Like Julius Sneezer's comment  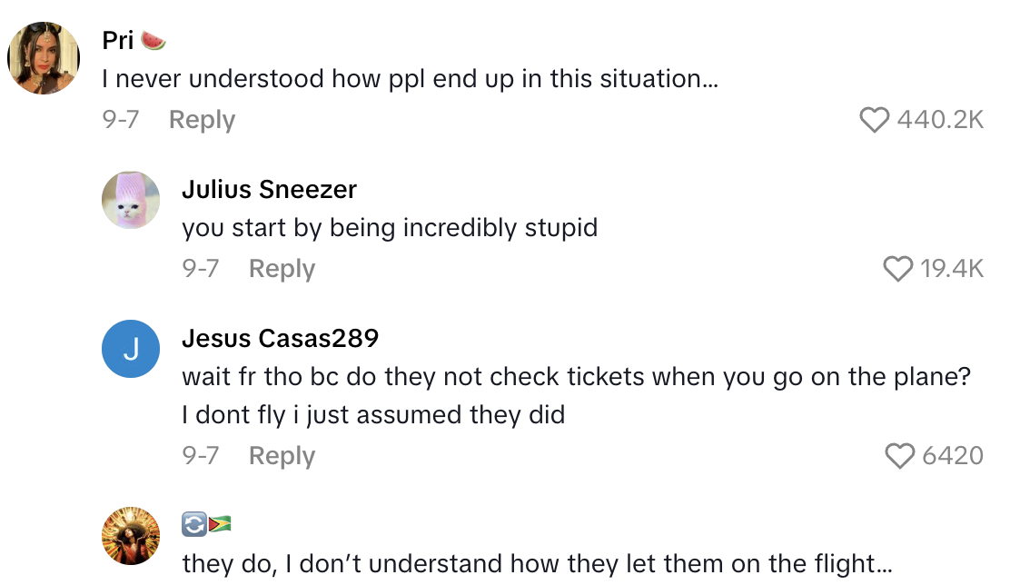pos(897,269)
